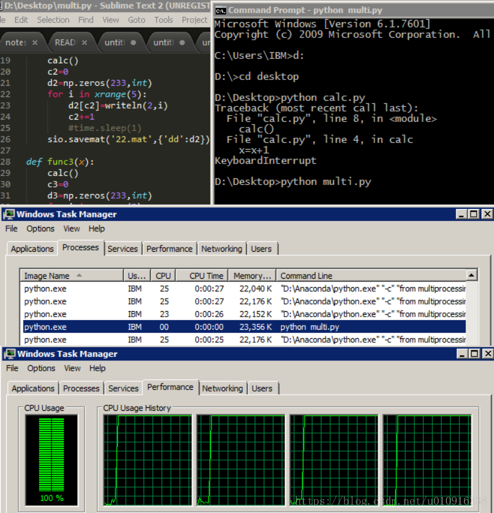494x513 pixels.
Task: Open Options menu in the Processes Task Manager
Action: [40, 228]
